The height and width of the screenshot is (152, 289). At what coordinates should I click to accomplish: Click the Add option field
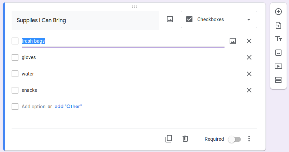pyautogui.click(x=33, y=107)
